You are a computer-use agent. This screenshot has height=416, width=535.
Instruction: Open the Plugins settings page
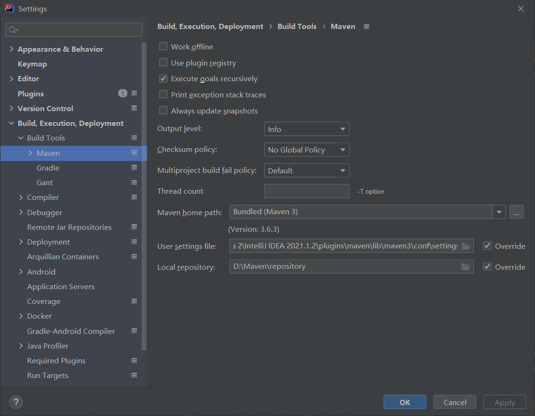tap(31, 94)
